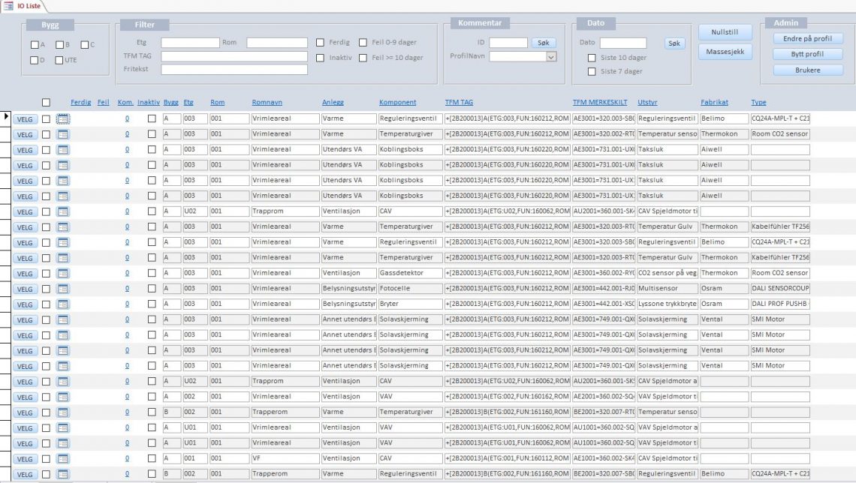Tick Siste 7 dager checkbox
The height and width of the screenshot is (483, 856).
(591, 71)
